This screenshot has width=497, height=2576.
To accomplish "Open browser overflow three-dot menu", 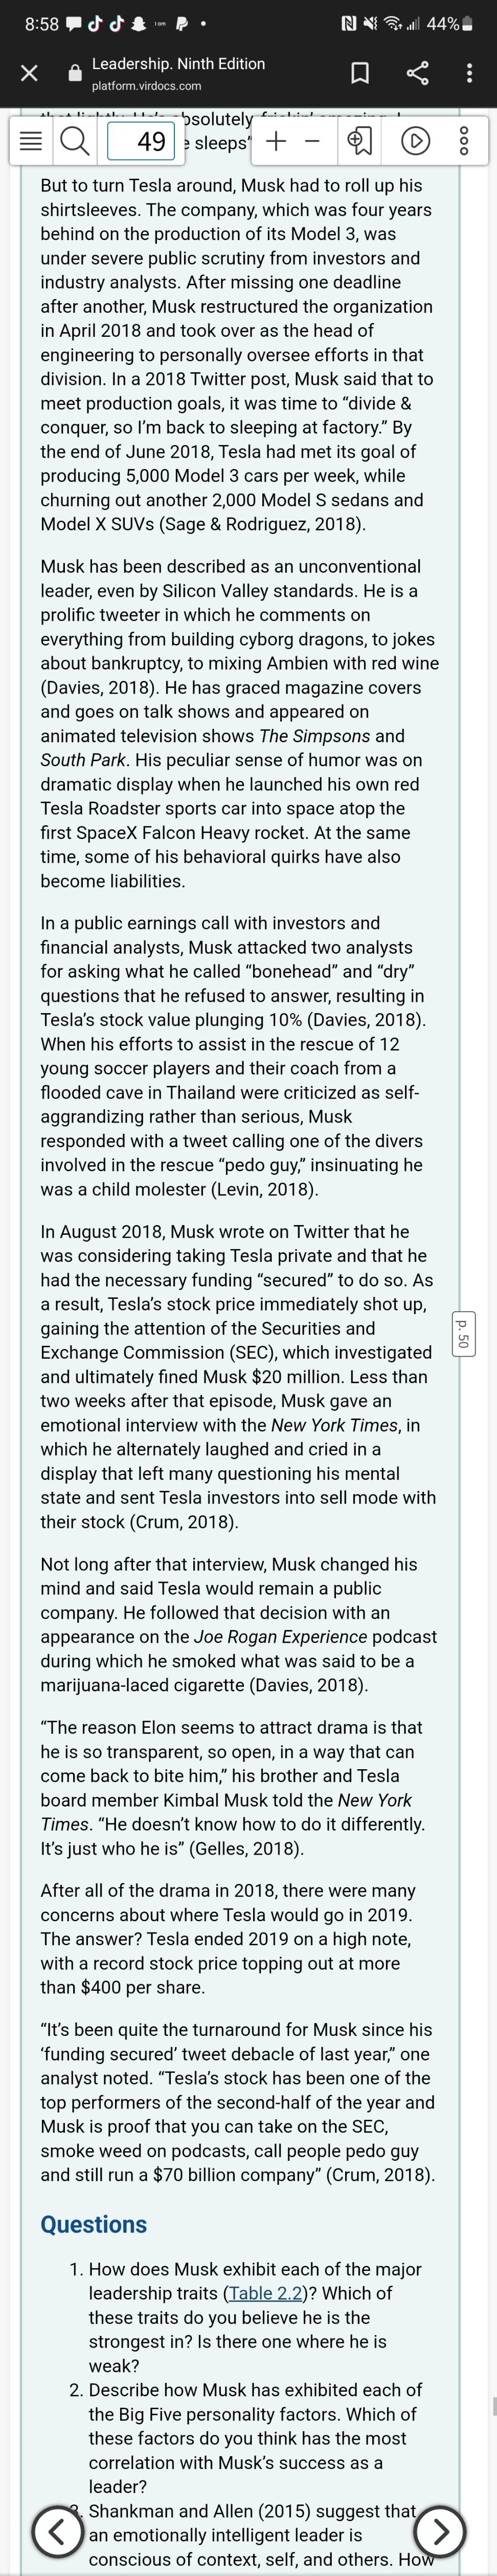I will (x=469, y=73).
